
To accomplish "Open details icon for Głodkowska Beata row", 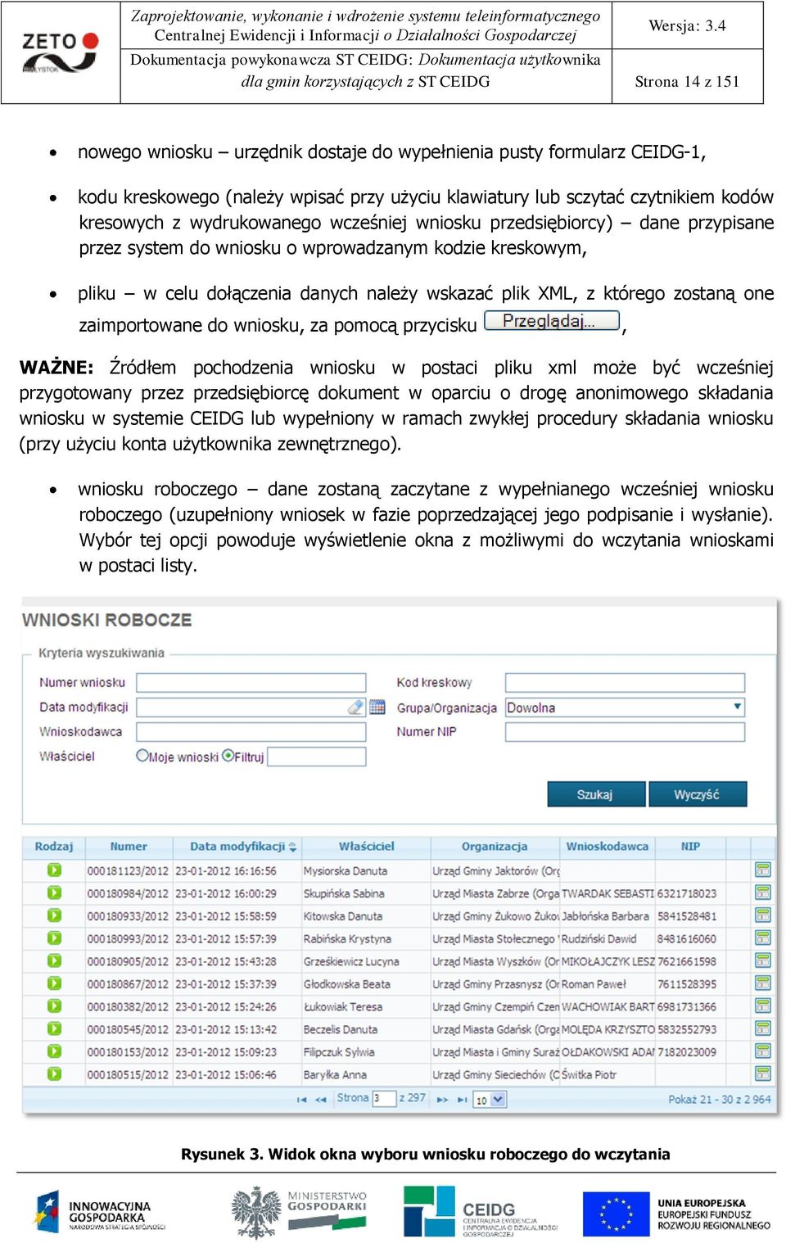I will tap(762, 983).
